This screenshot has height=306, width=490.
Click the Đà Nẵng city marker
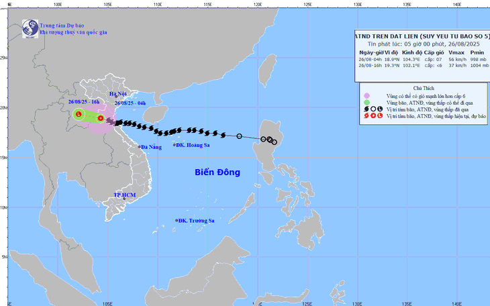click(140, 147)
